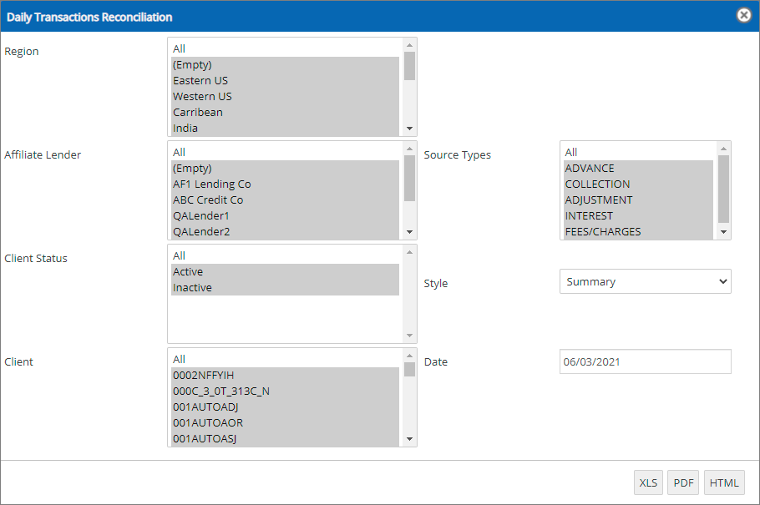Select Active client status
The image size is (760, 505).
(188, 272)
